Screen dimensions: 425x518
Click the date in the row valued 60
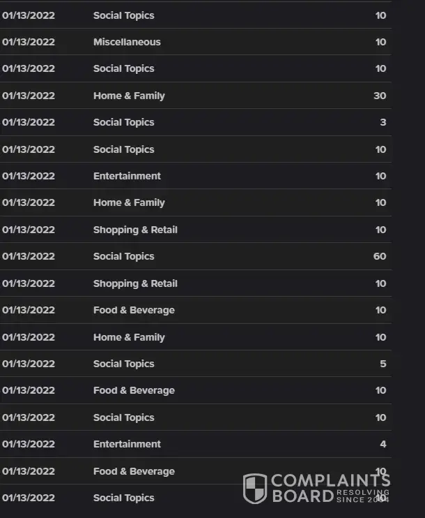coord(29,256)
